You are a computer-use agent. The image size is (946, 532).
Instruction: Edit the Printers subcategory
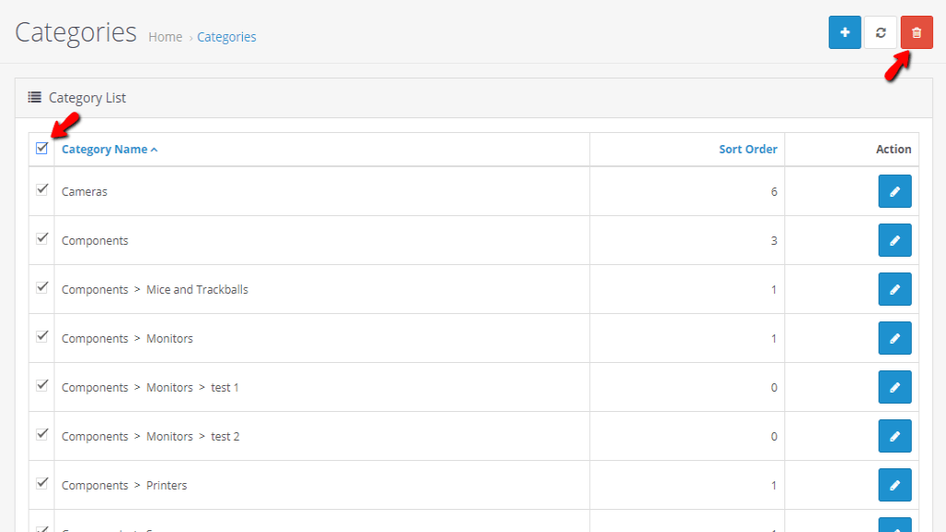coord(893,484)
